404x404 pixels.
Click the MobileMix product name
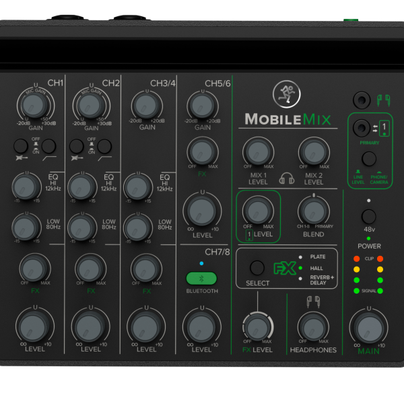coord(288,120)
